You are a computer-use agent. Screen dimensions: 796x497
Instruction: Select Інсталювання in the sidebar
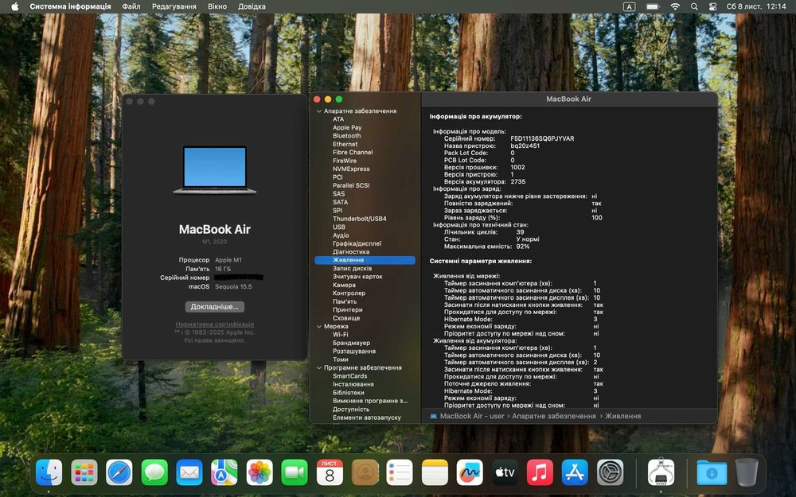point(353,384)
